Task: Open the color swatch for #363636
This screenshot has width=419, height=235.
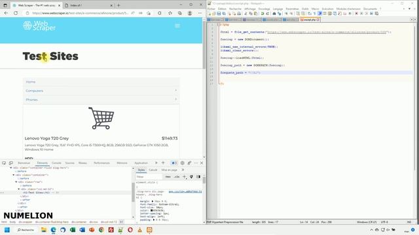Action: 151,210
